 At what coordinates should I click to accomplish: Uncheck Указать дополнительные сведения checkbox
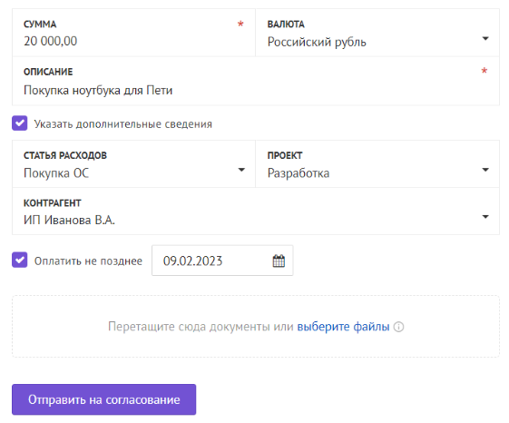tap(19, 123)
